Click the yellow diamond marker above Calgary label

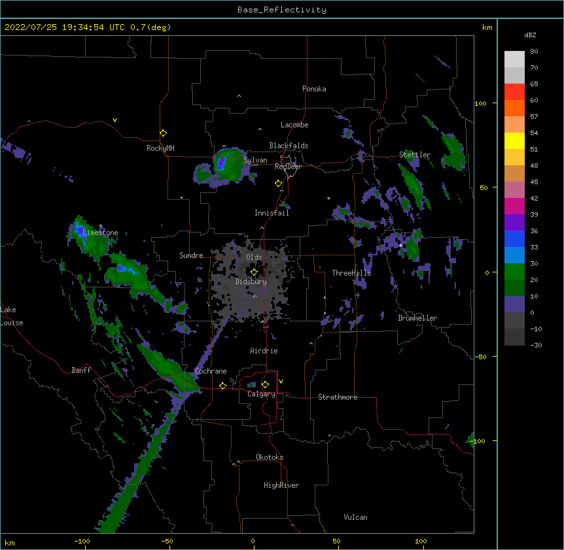[265, 385]
